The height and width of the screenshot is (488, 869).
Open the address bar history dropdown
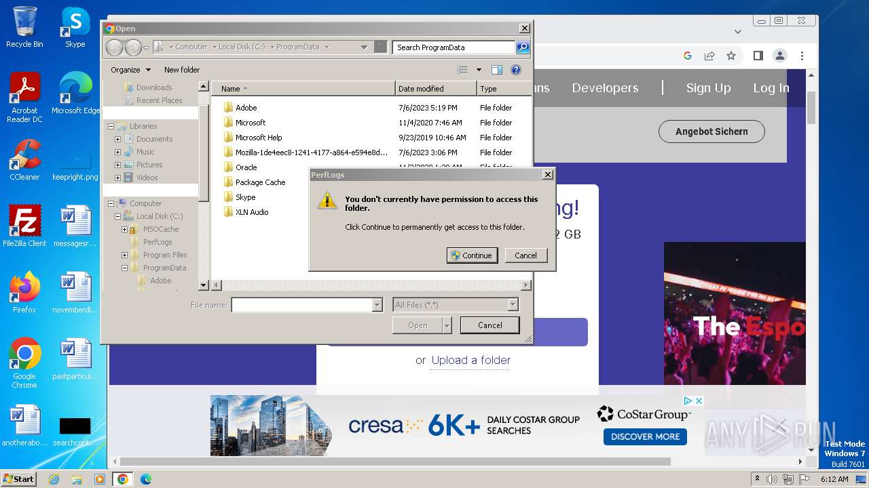tap(364, 47)
